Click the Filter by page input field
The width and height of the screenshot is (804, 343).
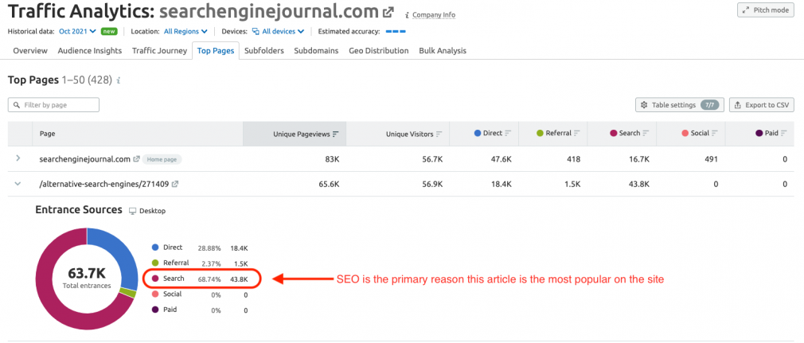(x=53, y=104)
